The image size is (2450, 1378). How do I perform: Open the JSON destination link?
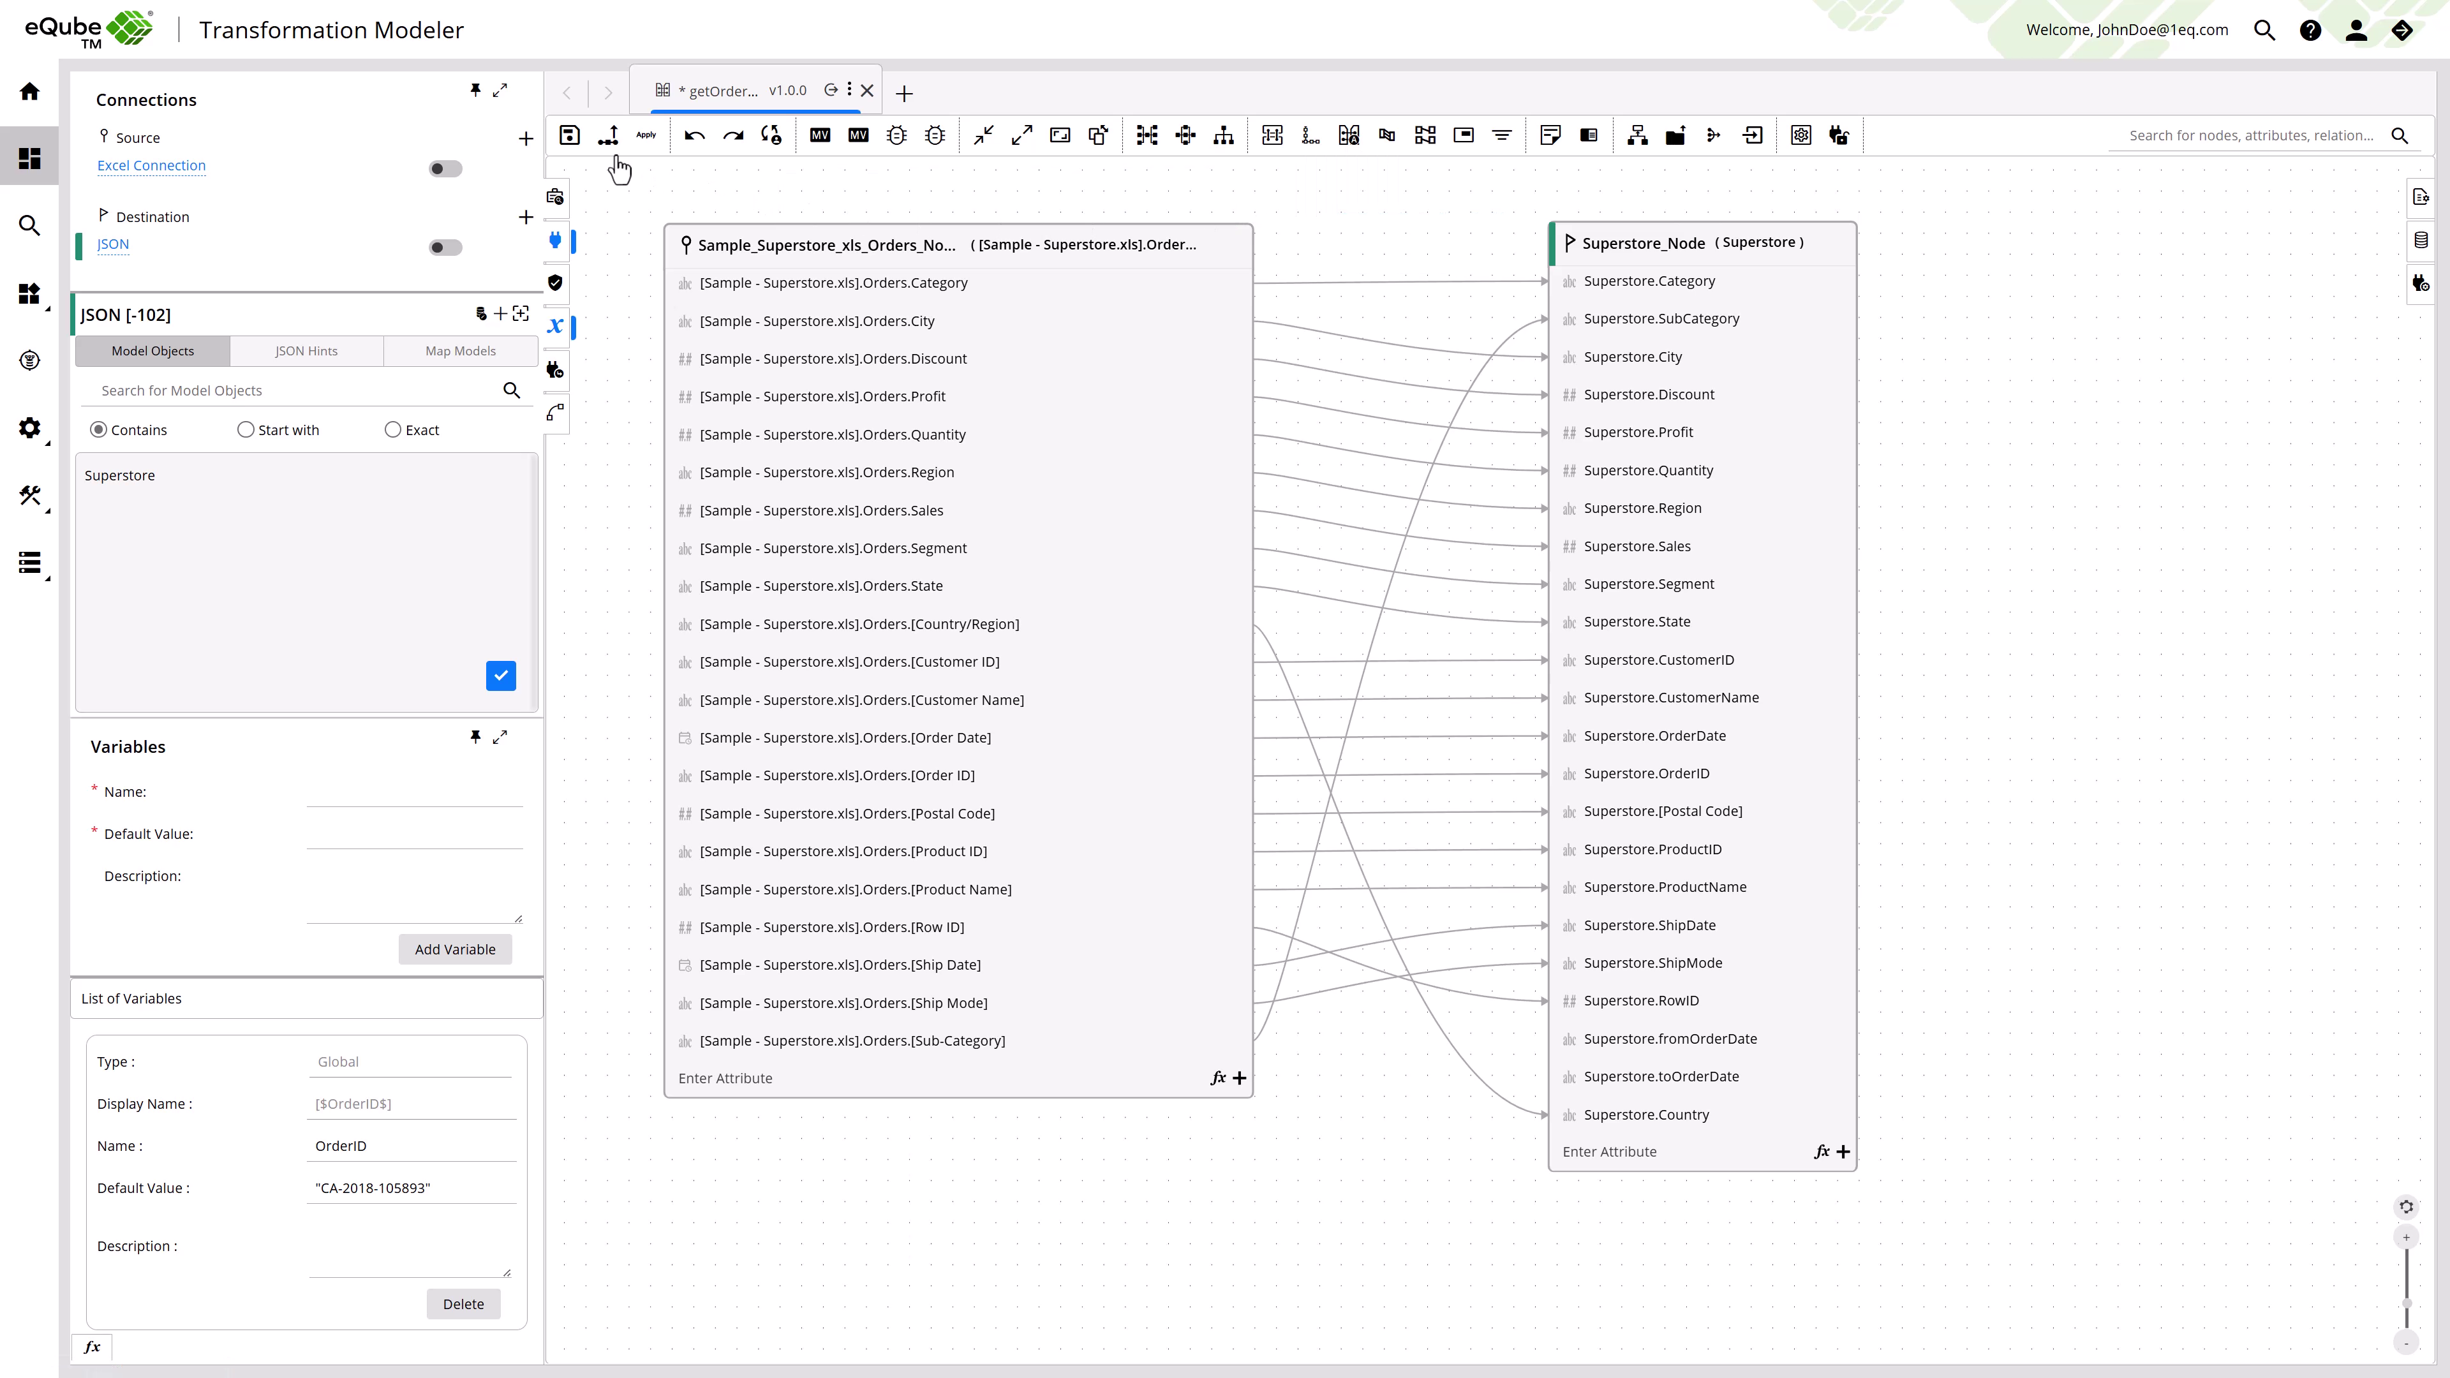[113, 244]
